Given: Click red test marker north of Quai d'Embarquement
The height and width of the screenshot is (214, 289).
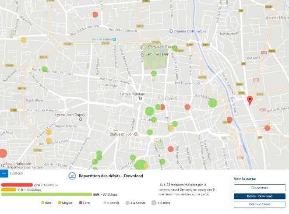Looking at the screenshot, I should [95, 14].
